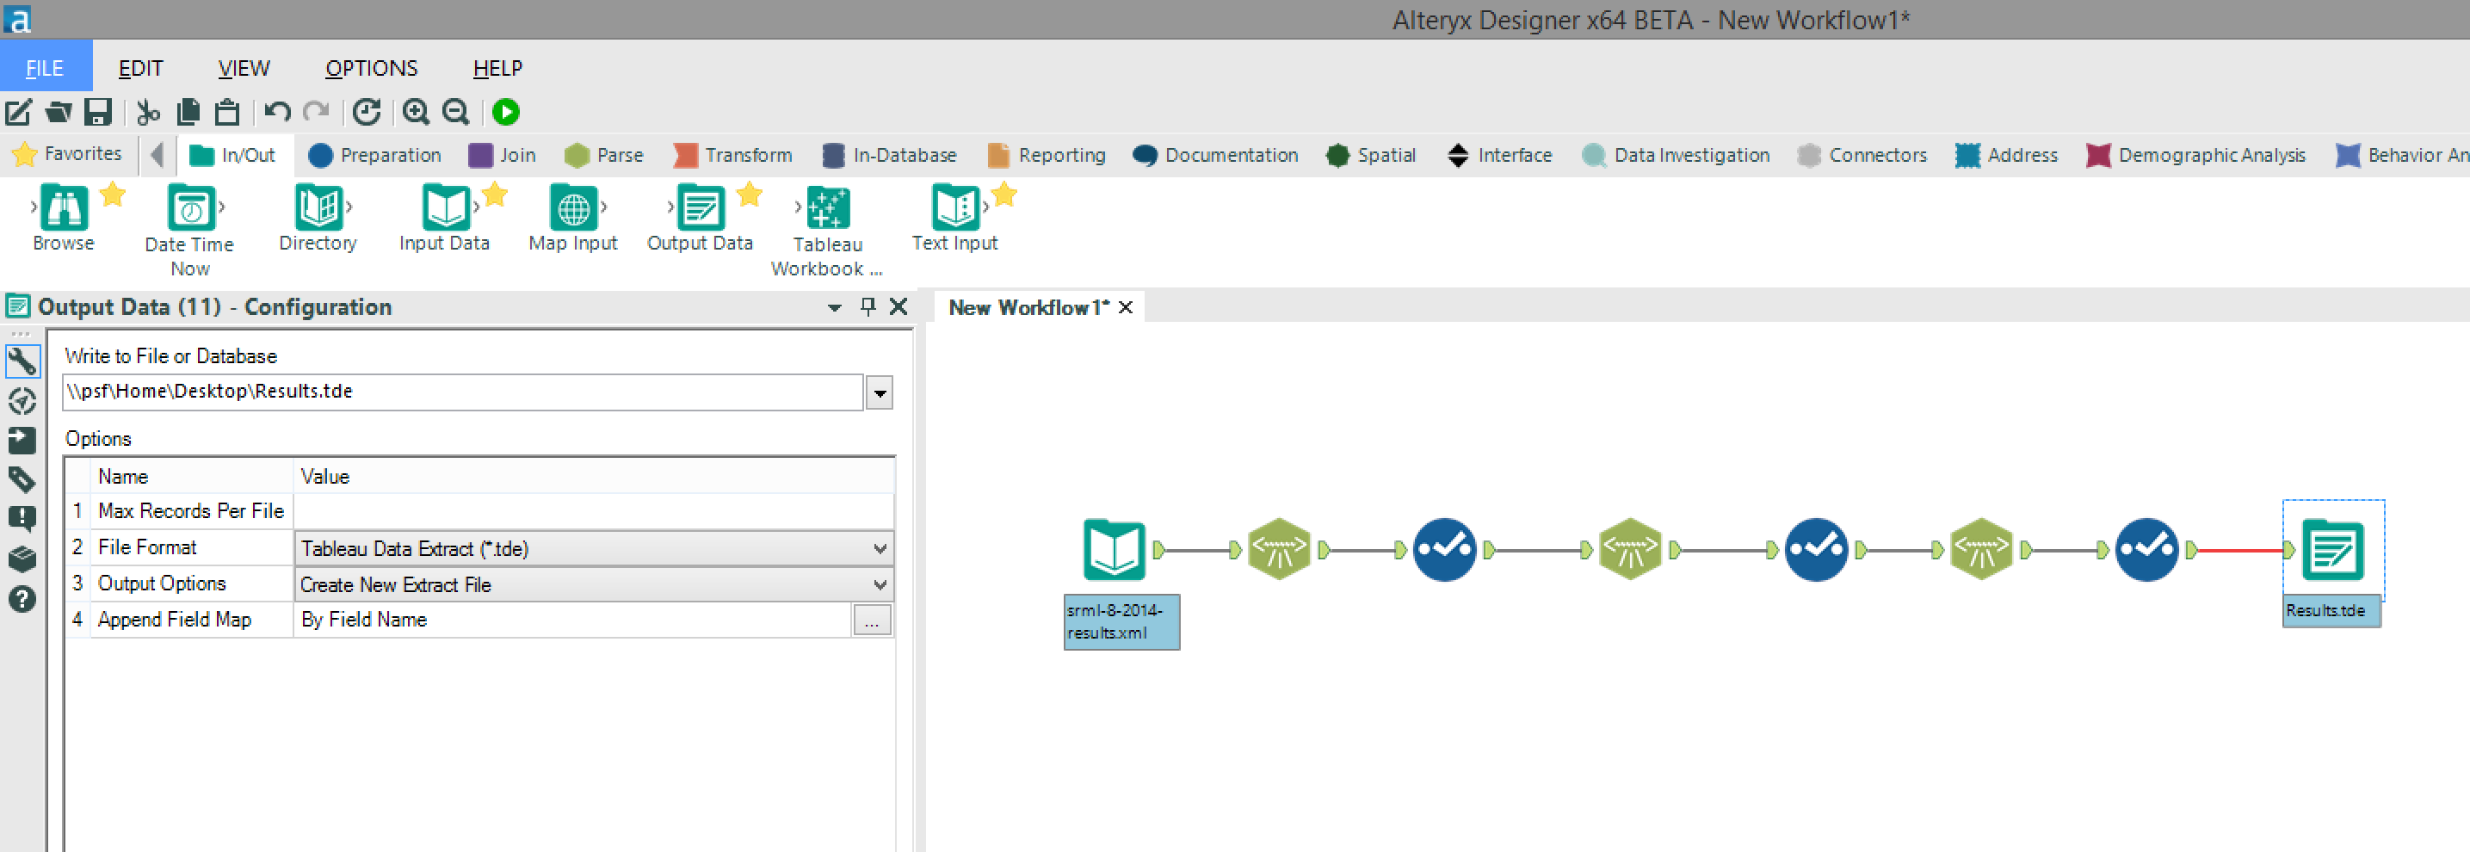The height and width of the screenshot is (852, 2470).
Task: Open the Preparation tool category
Action: click(x=375, y=155)
